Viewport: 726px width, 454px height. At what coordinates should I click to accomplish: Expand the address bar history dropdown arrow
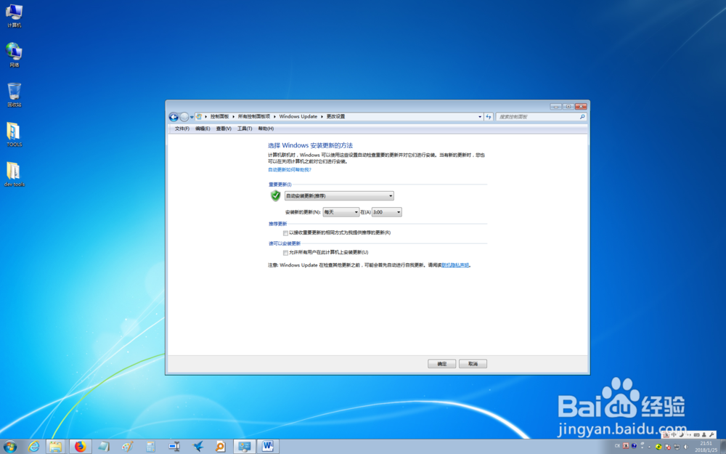coord(480,117)
